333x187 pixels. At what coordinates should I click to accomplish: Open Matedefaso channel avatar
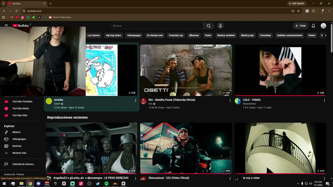[x=238, y=101]
